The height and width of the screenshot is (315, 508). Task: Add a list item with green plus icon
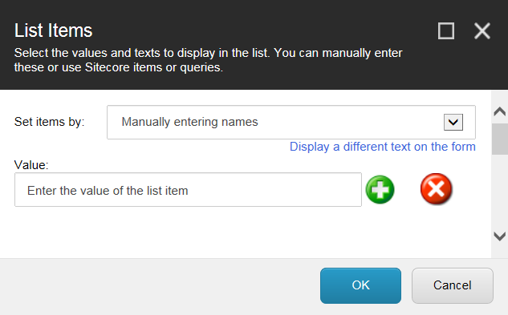coord(380,189)
